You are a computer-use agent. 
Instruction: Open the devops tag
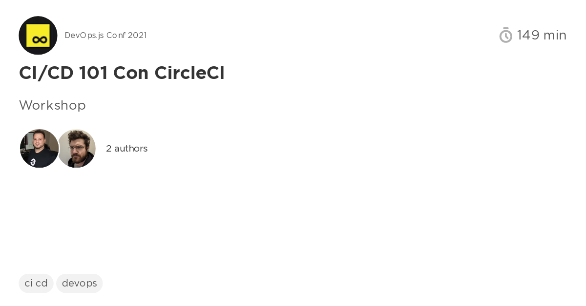(x=79, y=283)
